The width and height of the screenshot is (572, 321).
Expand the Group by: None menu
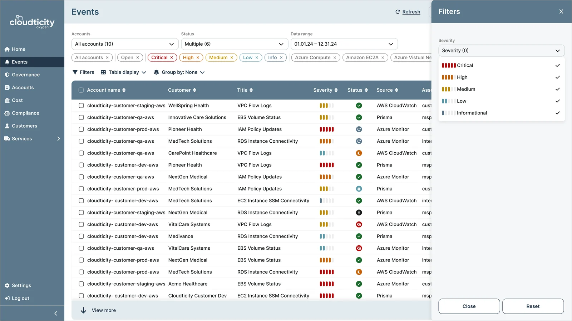[x=179, y=72]
